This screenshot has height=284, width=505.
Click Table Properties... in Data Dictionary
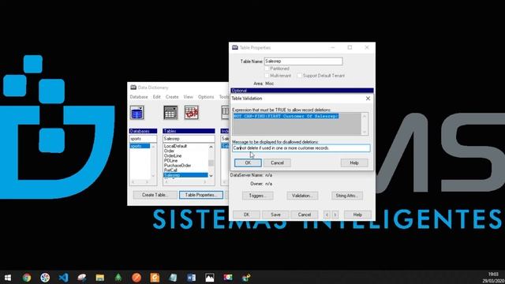click(201, 195)
